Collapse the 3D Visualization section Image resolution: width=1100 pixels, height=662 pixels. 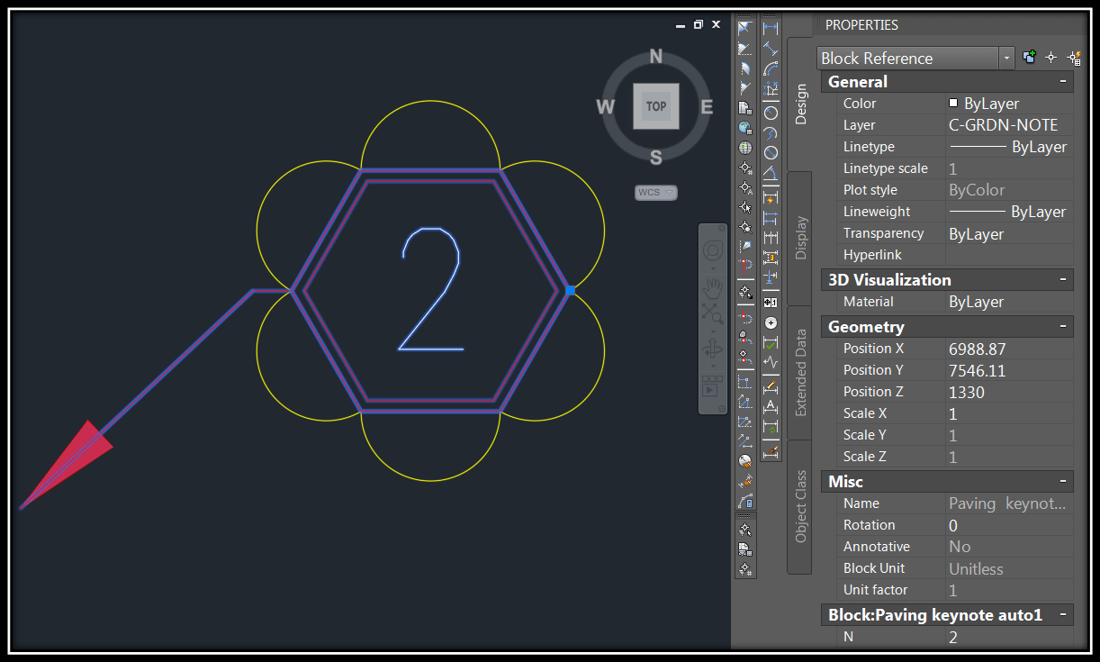coord(1064,279)
